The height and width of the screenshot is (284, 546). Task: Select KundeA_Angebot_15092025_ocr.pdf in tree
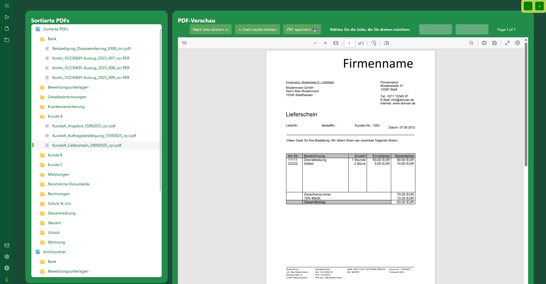84,126
